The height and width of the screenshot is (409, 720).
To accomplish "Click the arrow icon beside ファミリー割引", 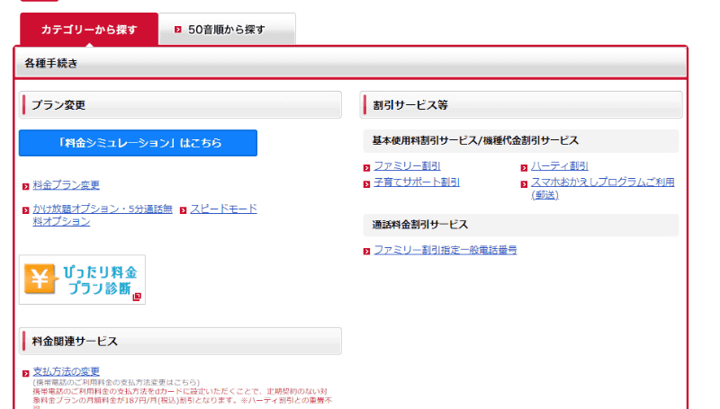I will (366, 168).
